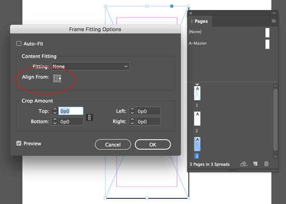Image resolution: width=286 pixels, height=204 pixels.
Task: Click the '3 Pages in 3 Spreads' status text
Action: 210,165
